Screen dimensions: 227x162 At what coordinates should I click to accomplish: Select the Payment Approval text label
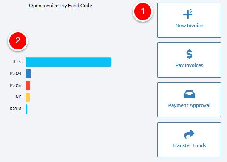tap(189, 105)
